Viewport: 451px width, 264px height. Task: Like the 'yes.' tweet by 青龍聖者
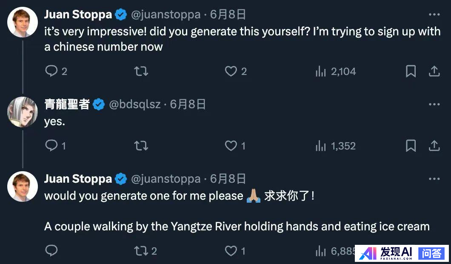(x=231, y=146)
